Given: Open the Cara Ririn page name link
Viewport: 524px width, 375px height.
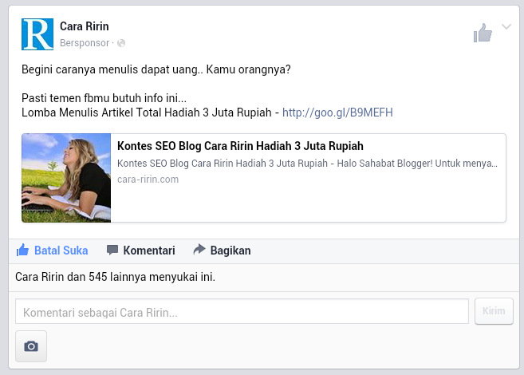Looking at the screenshot, I should coord(85,26).
